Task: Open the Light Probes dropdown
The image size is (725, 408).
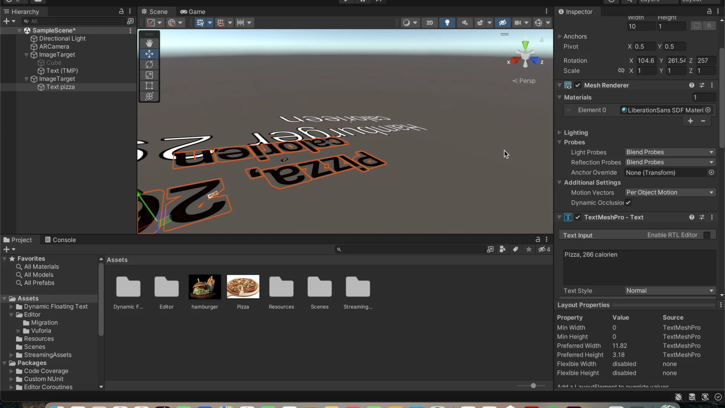Action: click(x=669, y=152)
